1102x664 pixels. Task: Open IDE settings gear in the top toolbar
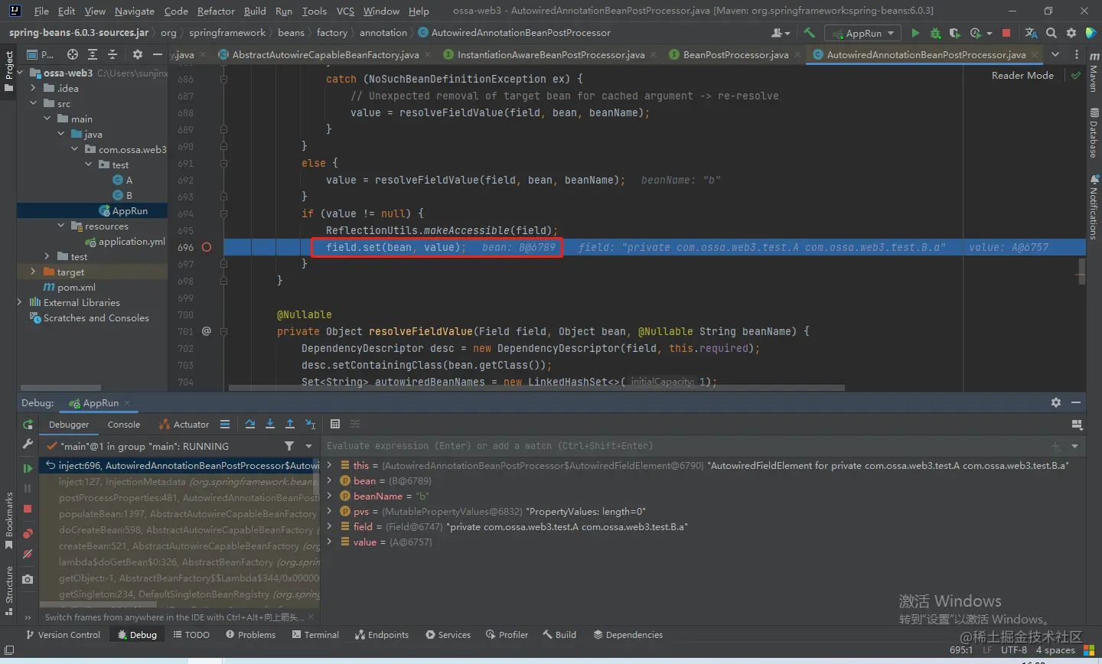click(1071, 33)
